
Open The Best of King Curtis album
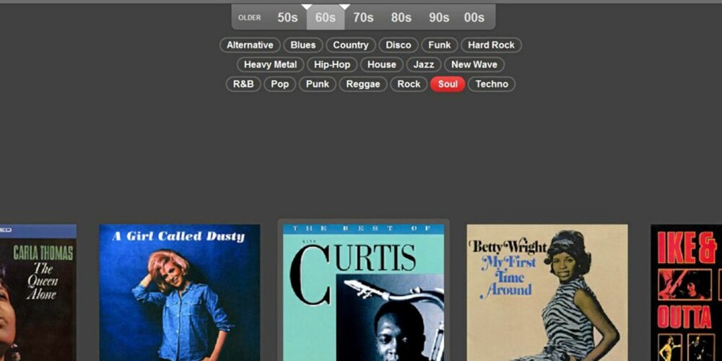tap(363, 293)
